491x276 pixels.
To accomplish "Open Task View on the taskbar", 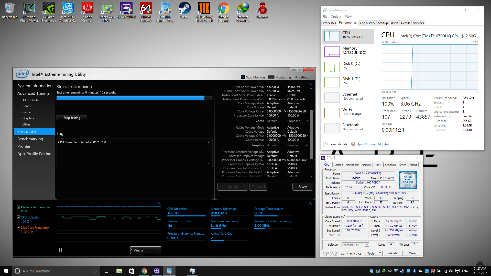I will coord(106,271).
